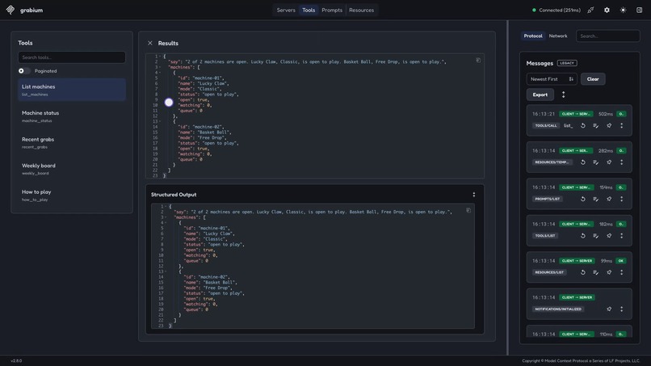Pin the prompts/list message
The image size is (651, 366).
(x=609, y=199)
